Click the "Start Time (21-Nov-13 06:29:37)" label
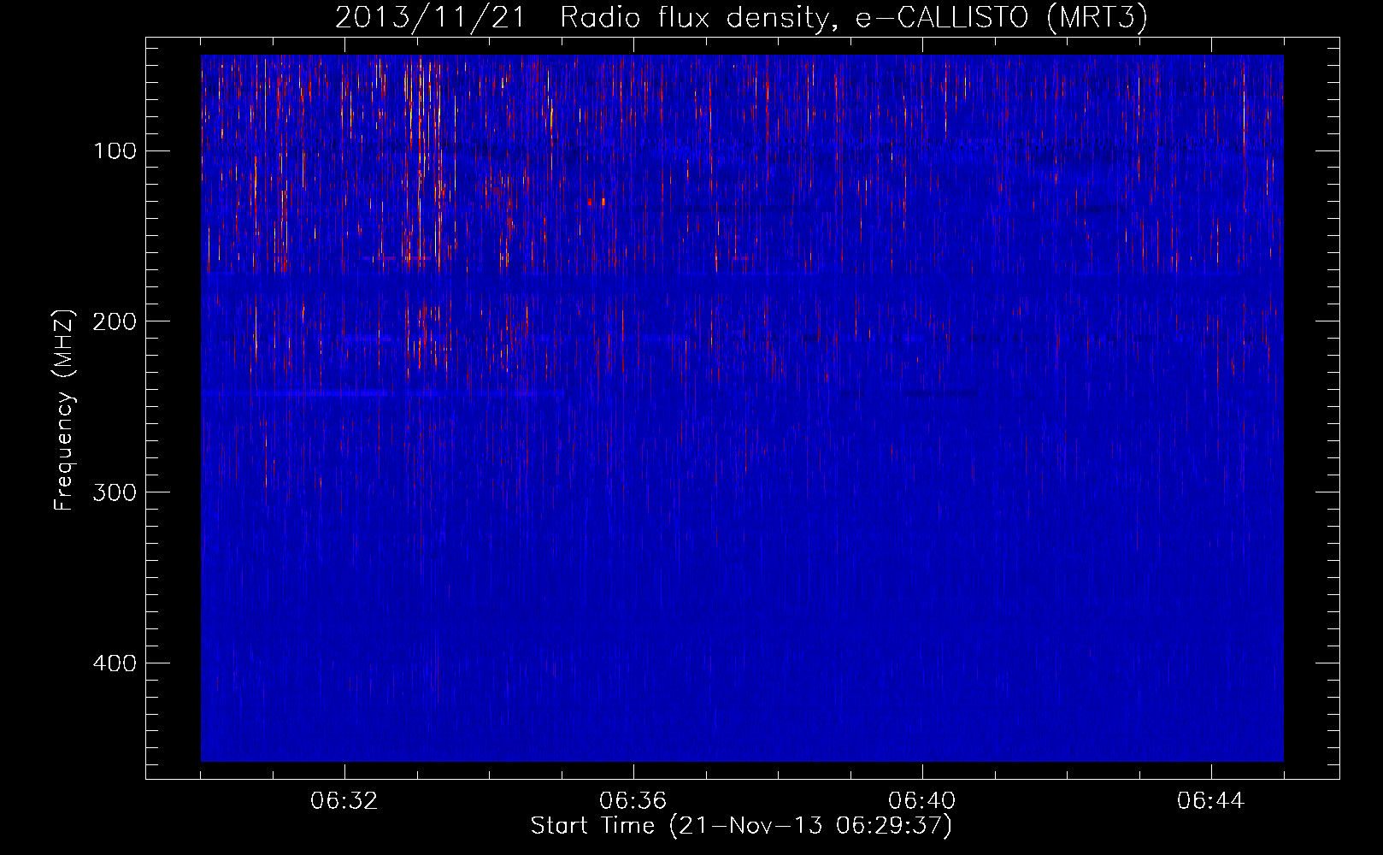 (741, 826)
